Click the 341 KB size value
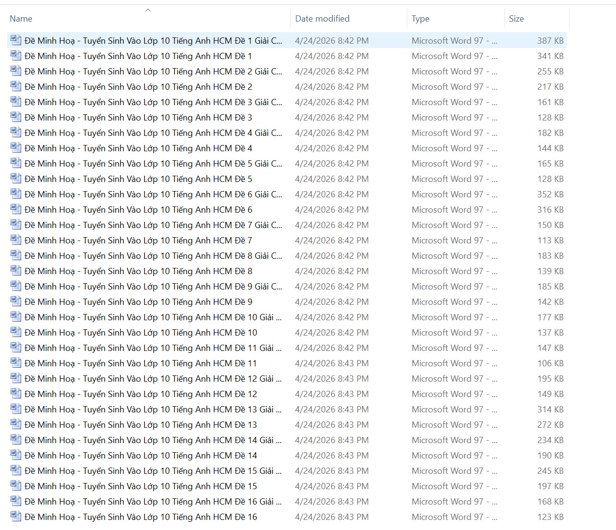The height and width of the screenshot is (530, 616). [550, 56]
